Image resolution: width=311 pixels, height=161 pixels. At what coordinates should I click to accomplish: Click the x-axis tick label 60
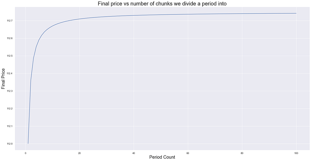pos(188,152)
